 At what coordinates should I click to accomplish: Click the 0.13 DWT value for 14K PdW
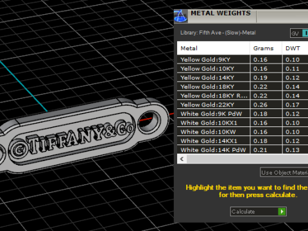click(293, 150)
